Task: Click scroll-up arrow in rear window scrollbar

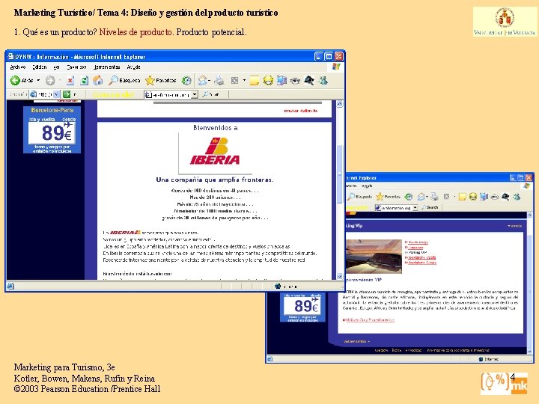Action: pyautogui.click(x=530, y=215)
